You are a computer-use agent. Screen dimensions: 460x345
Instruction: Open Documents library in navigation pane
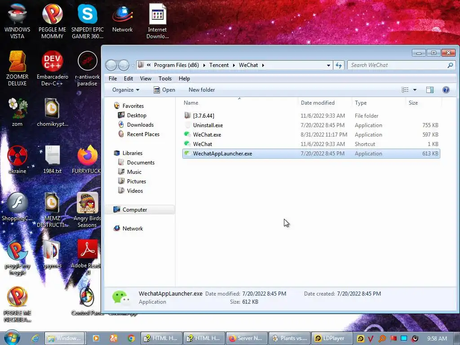tap(137, 162)
